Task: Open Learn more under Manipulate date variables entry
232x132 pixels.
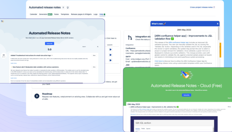Action: click(x=14, y=78)
